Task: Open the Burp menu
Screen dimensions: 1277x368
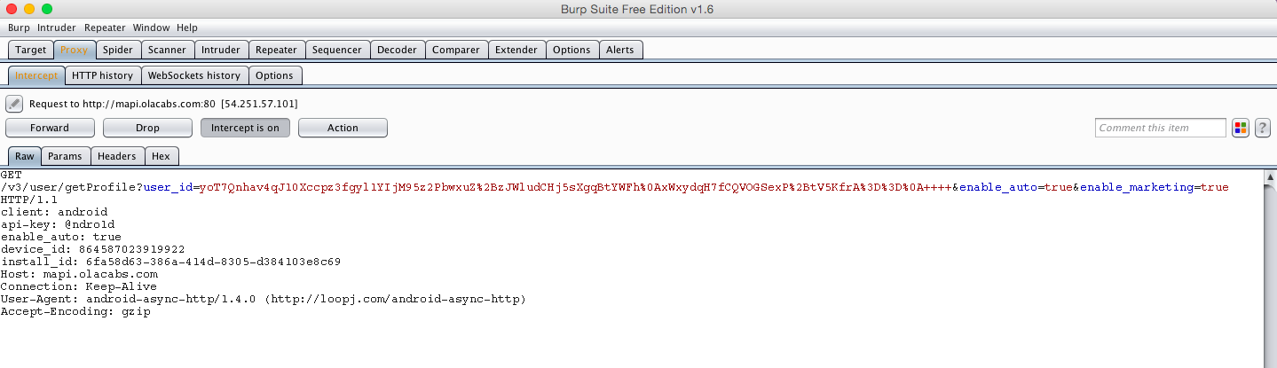Action: (x=19, y=27)
